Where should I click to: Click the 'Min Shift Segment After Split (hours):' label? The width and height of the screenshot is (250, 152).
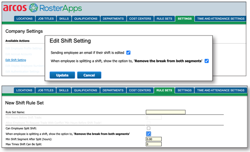point(29,139)
